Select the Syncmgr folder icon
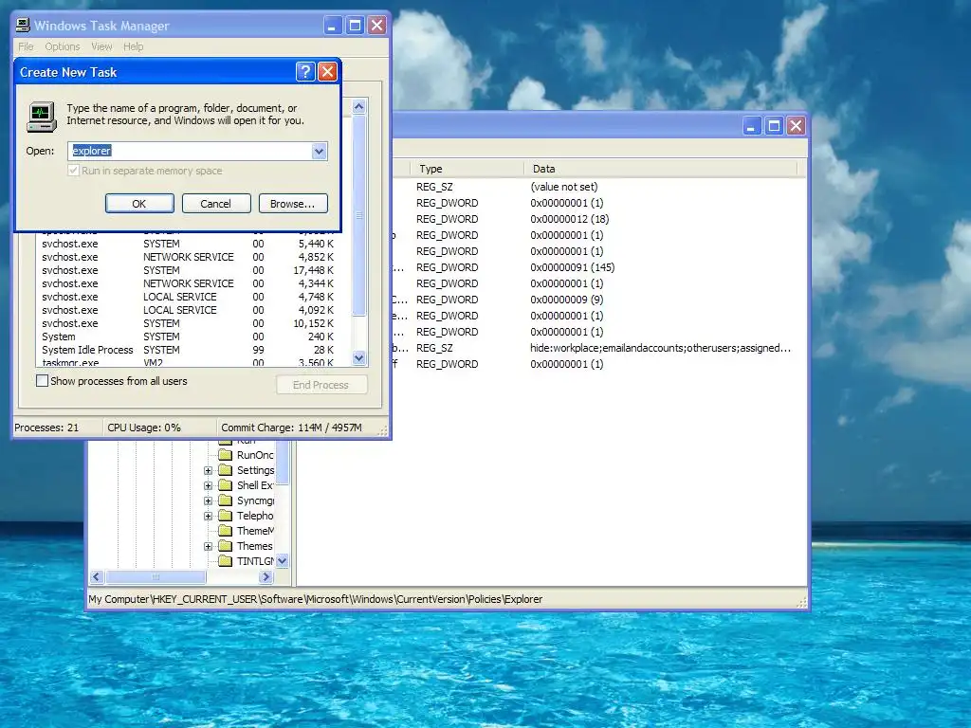The height and width of the screenshot is (728, 971). [226, 500]
